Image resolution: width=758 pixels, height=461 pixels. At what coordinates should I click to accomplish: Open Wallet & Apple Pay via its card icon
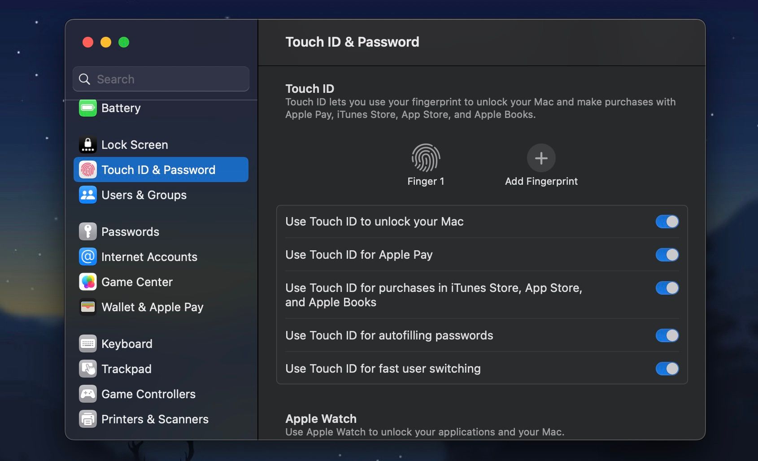pos(88,307)
